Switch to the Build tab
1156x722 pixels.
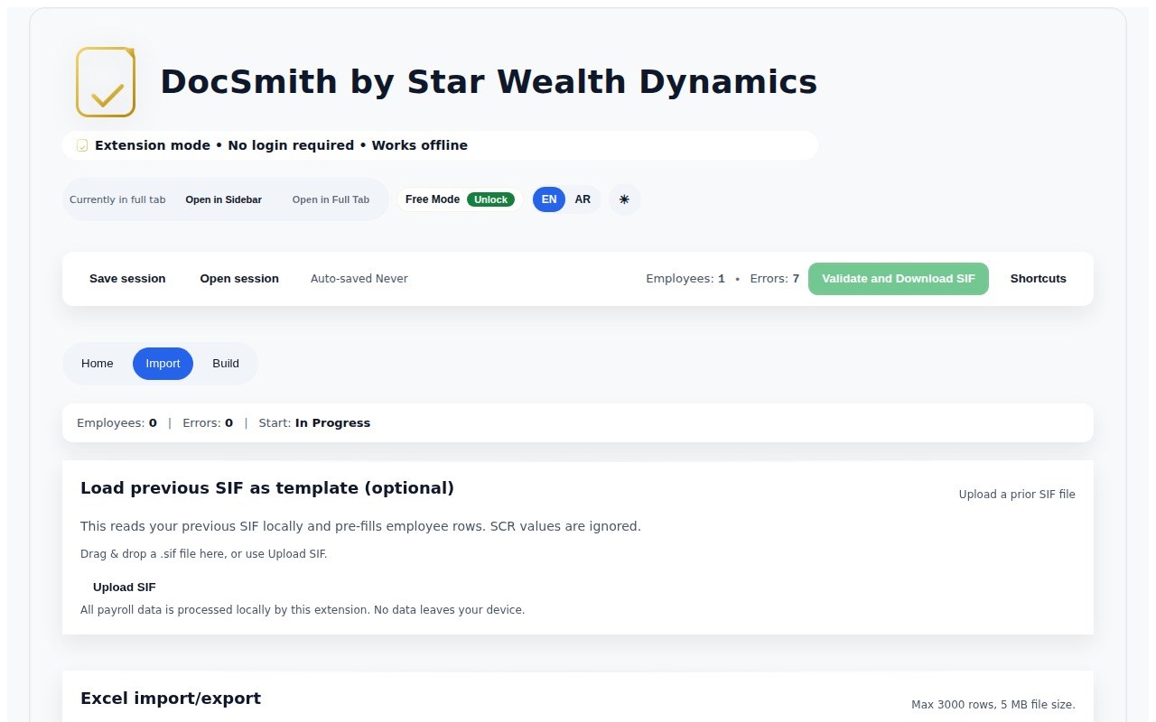[x=226, y=364]
